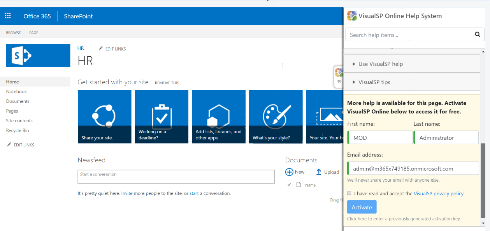Click the Activate button

coord(362,207)
